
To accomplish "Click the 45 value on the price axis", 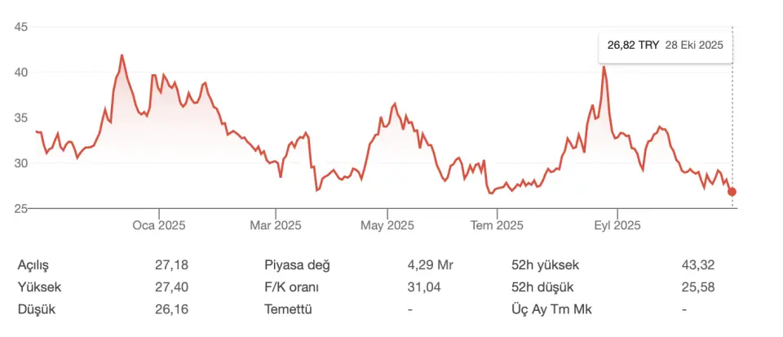I will tap(22, 28).
